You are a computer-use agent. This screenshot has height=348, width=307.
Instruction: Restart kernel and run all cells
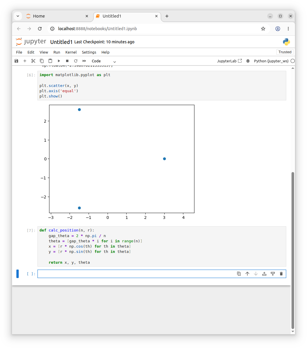(84, 61)
